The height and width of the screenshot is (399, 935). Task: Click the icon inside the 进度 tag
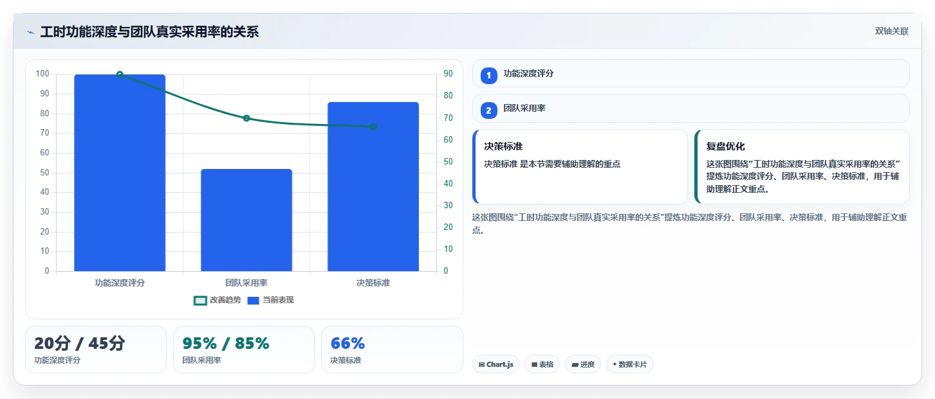point(575,364)
